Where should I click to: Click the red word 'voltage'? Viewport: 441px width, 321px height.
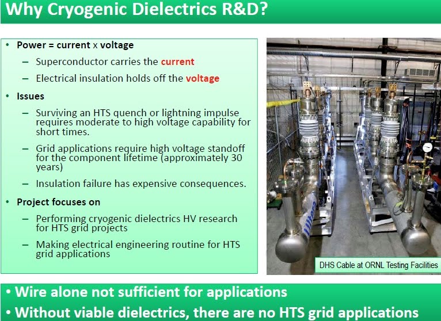[x=203, y=78]
